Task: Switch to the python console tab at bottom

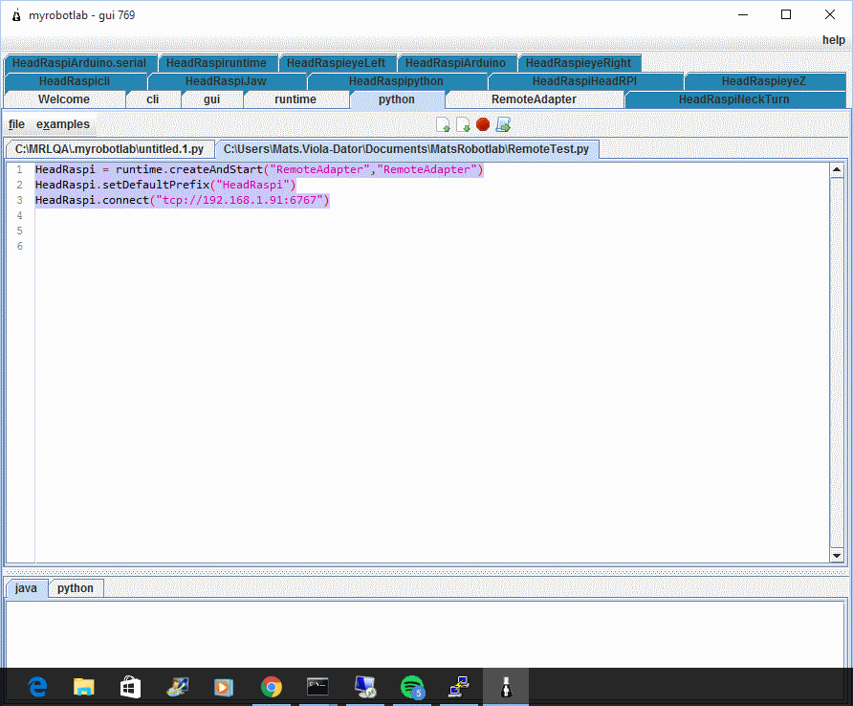Action: click(x=76, y=588)
